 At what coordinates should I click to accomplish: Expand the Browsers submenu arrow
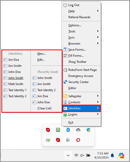[x=98, y=43]
